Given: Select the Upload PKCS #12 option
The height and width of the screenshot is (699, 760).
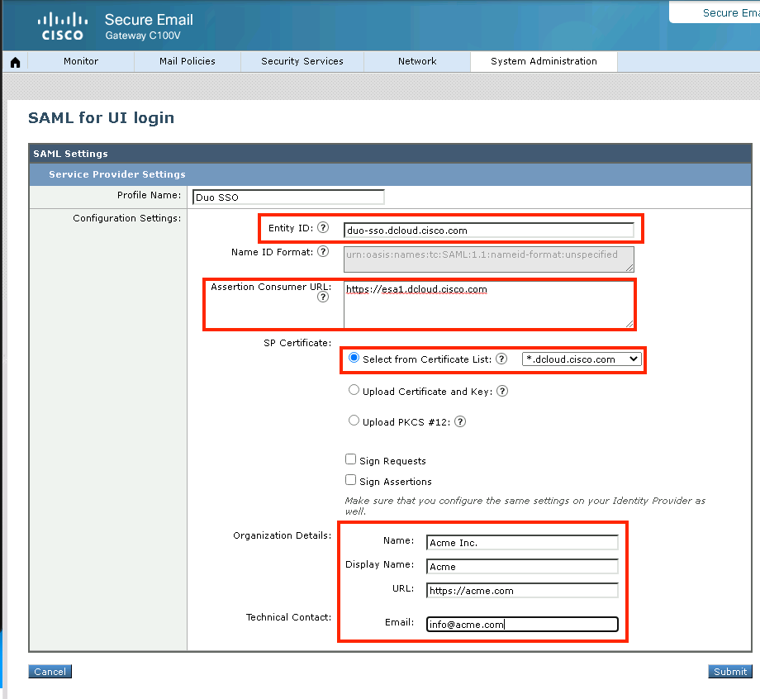Looking at the screenshot, I should point(354,421).
